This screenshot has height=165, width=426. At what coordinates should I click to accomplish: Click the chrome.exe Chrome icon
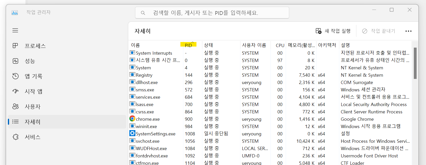[x=132, y=119]
